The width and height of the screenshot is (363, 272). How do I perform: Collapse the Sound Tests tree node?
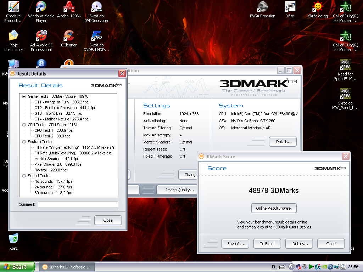point(24,176)
